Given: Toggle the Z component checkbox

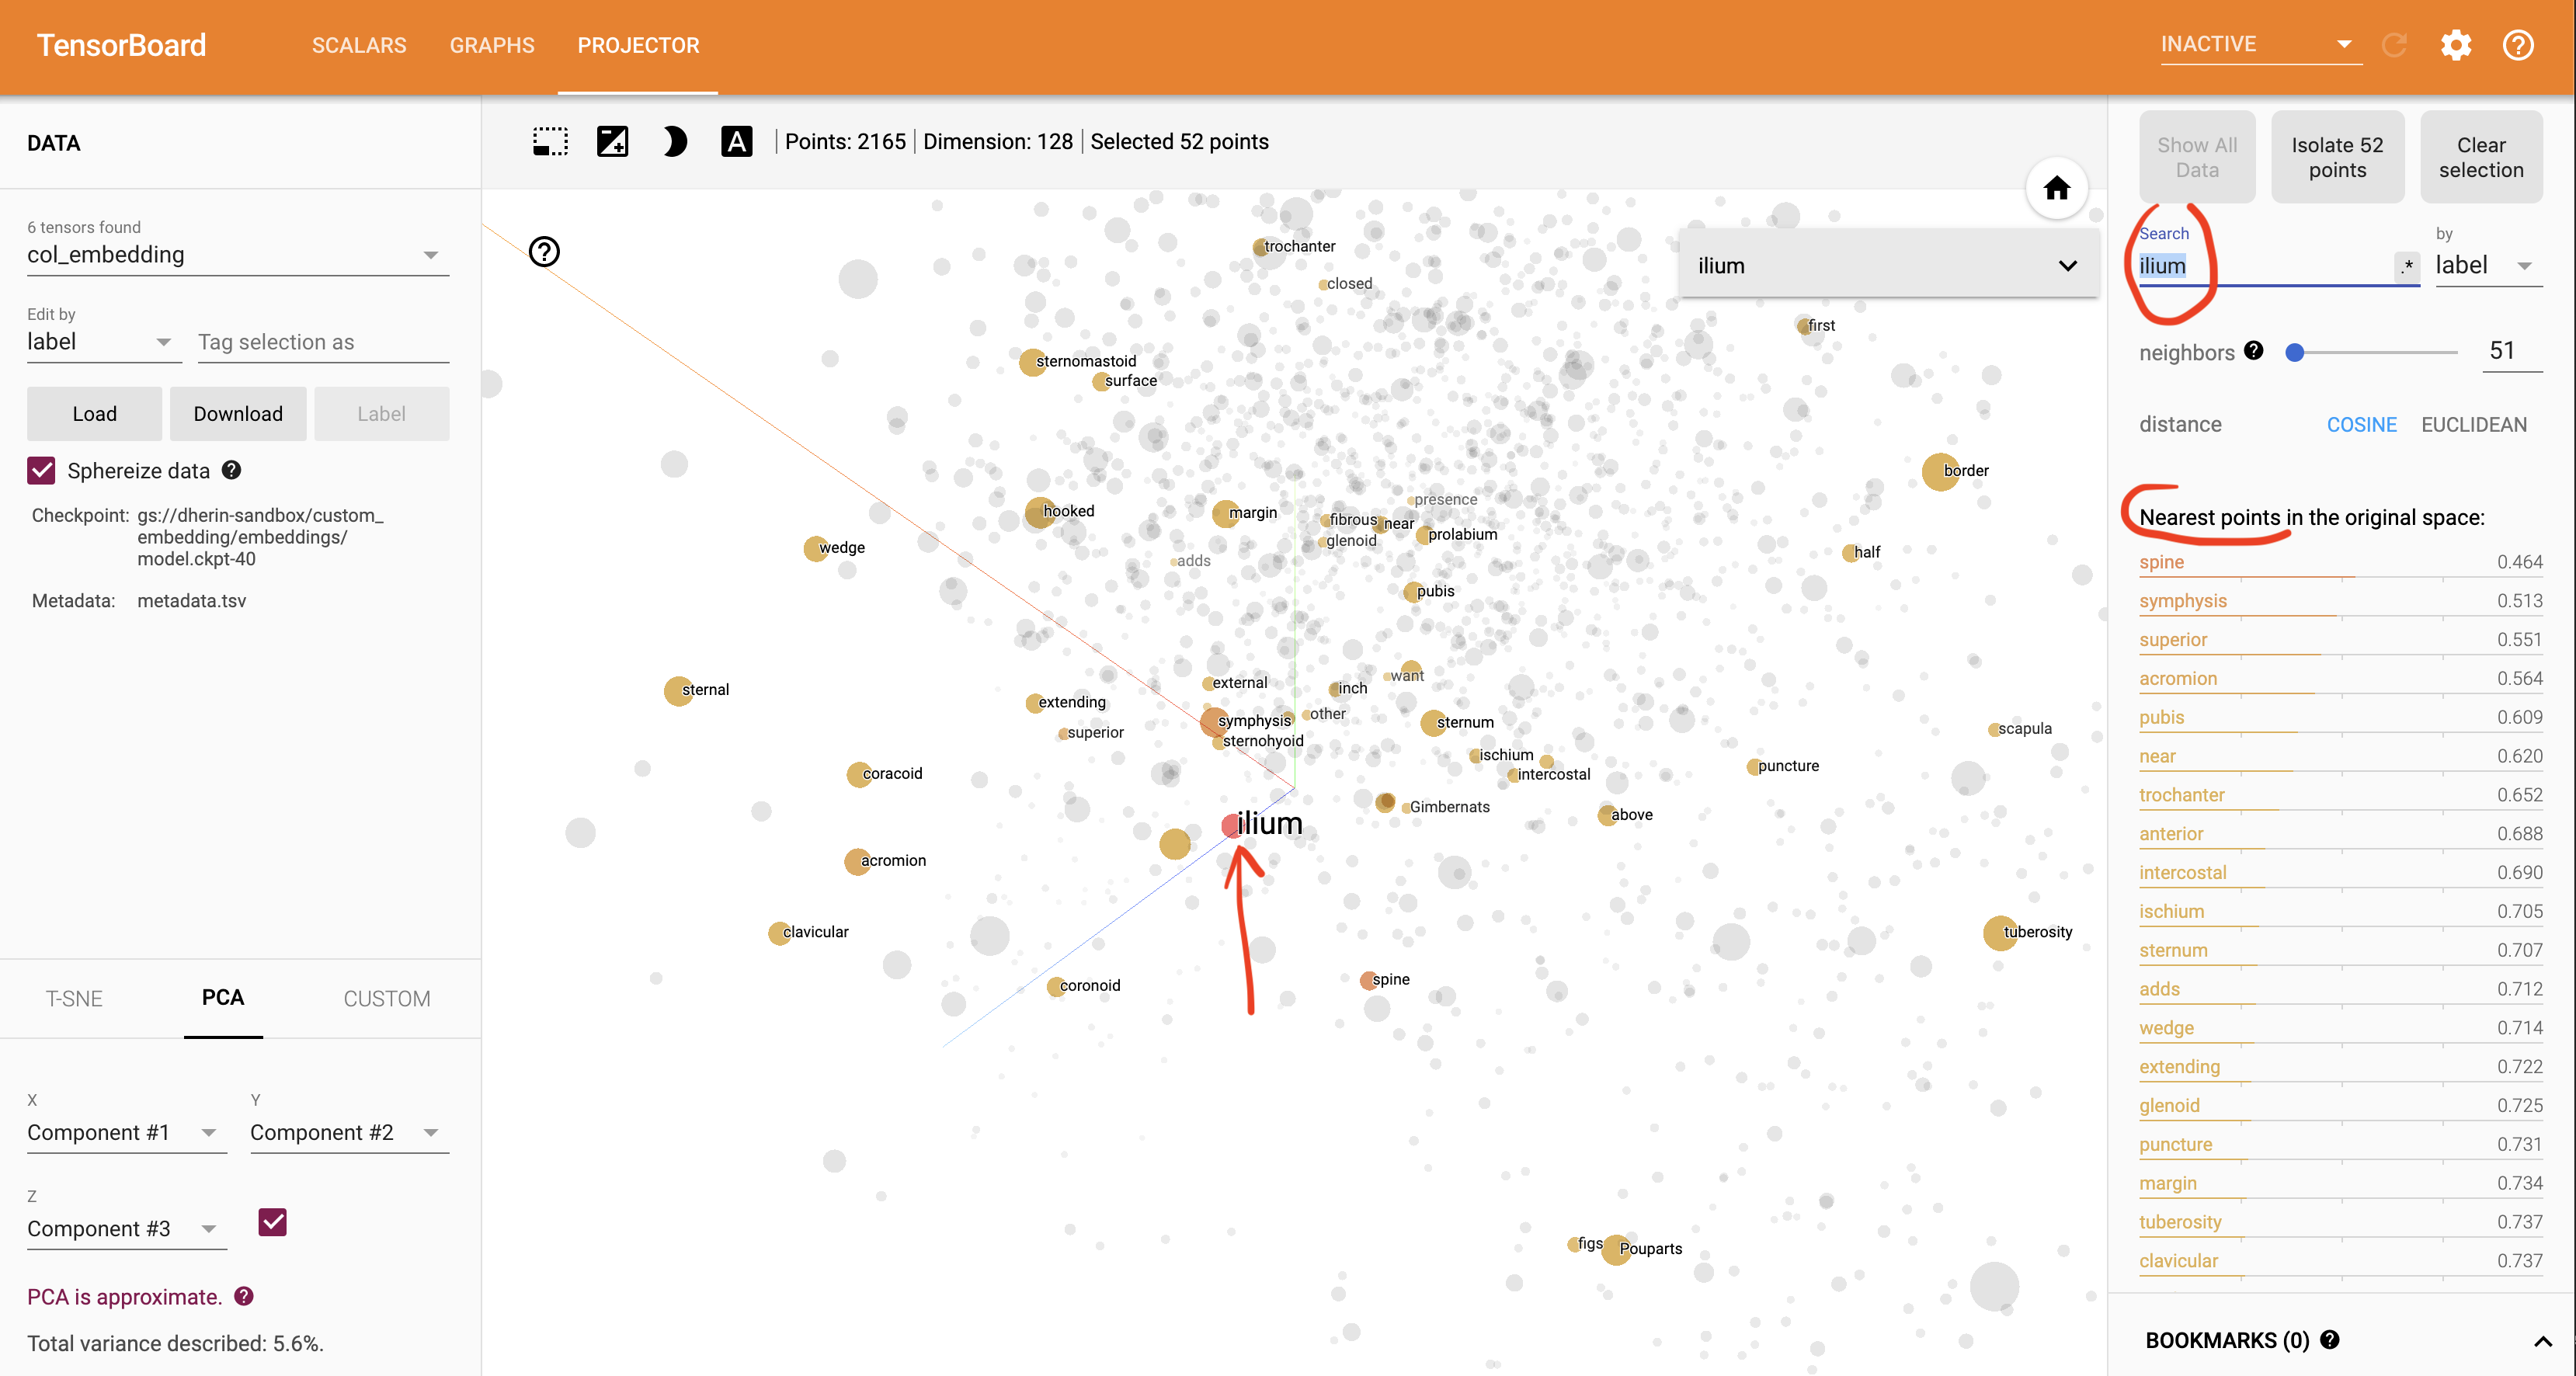Looking at the screenshot, I should click(272, 1222).
